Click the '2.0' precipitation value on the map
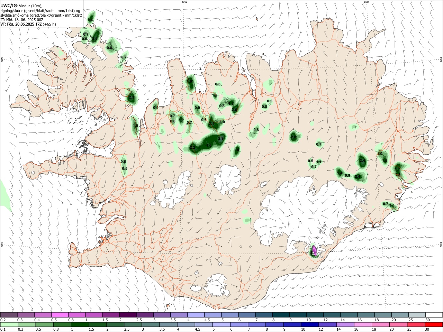This screenshot has height=332, width=443. click(293, 137)
